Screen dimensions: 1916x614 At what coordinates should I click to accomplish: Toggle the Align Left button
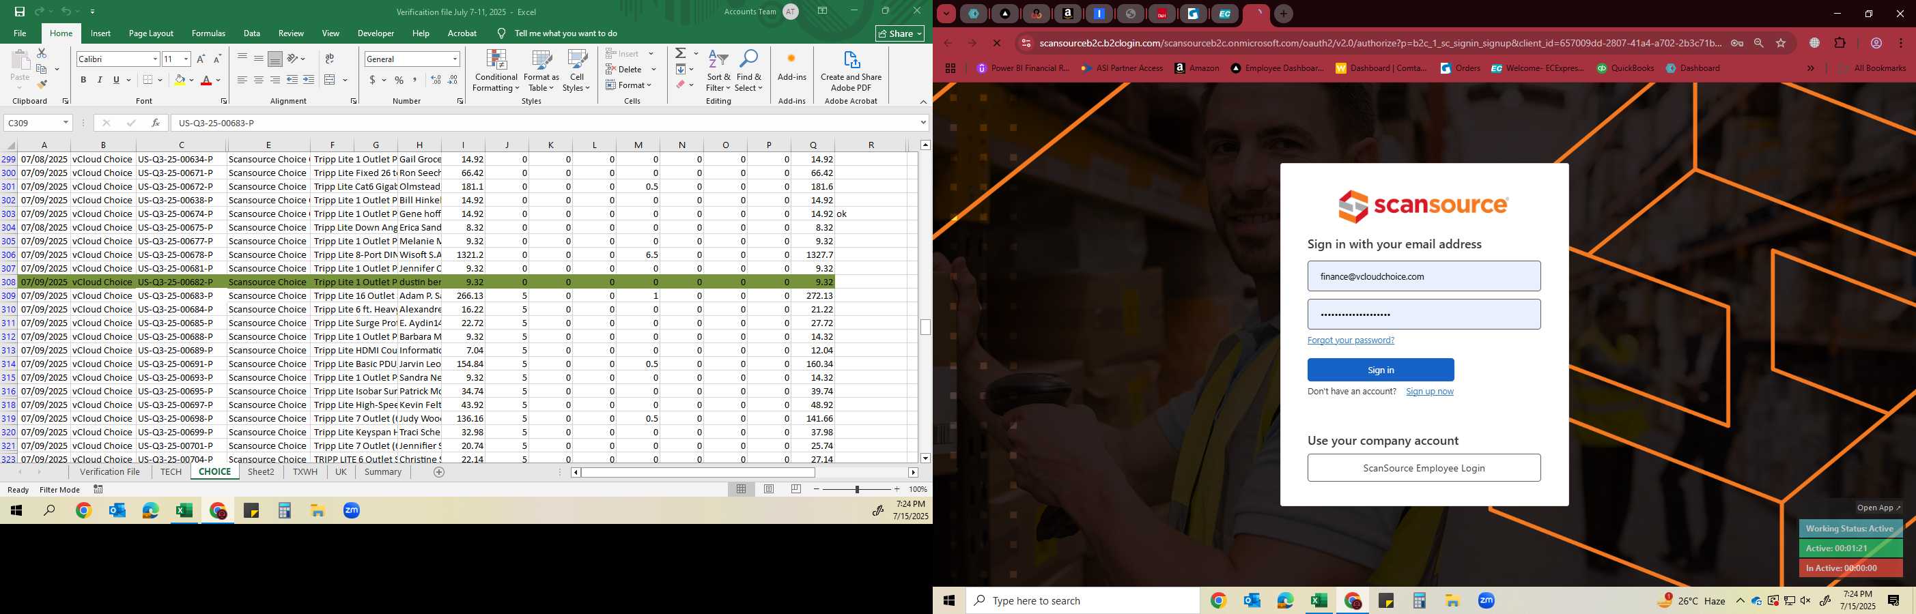tap(242, 80)
